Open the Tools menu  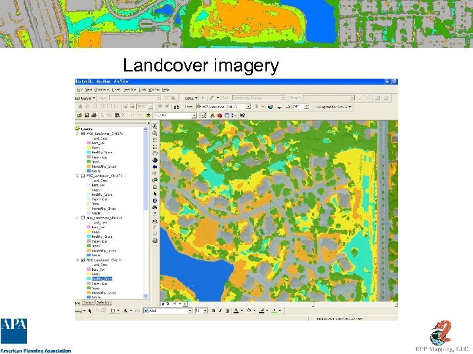[143, 90]
